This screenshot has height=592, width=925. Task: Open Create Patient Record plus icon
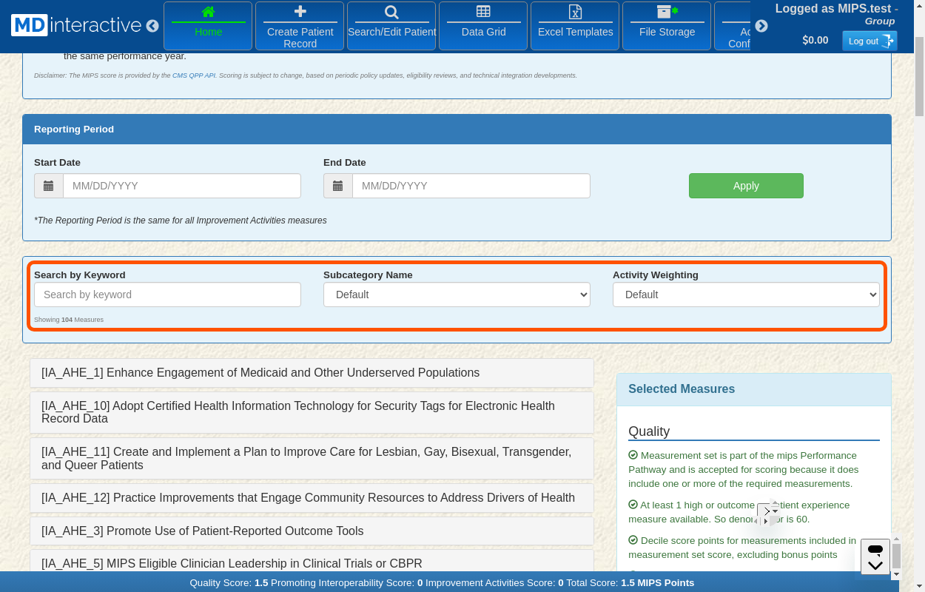[x=300, y=12]
